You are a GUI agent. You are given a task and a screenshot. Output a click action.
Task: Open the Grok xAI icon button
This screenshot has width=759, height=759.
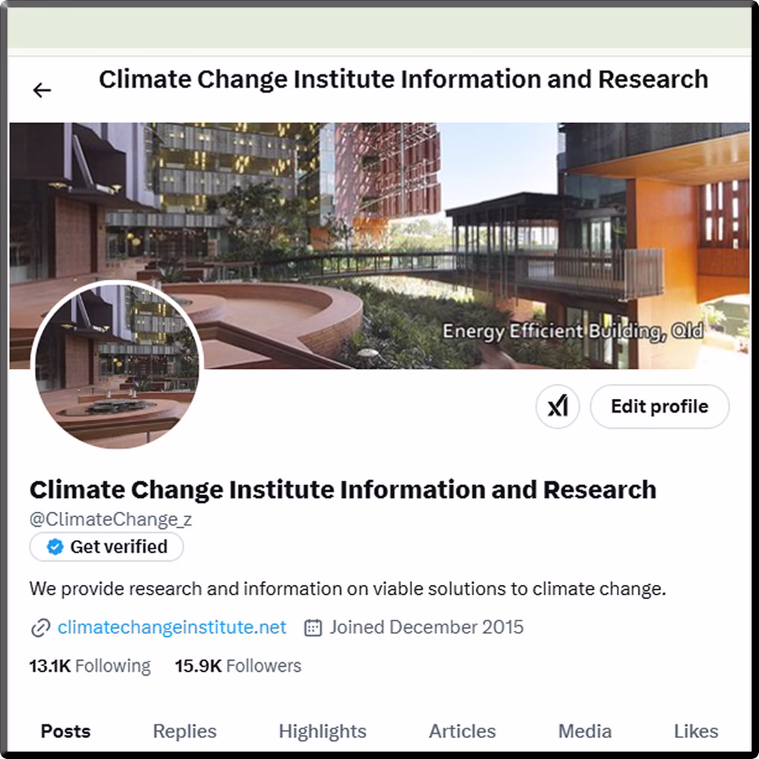click(x=557, y=406)
